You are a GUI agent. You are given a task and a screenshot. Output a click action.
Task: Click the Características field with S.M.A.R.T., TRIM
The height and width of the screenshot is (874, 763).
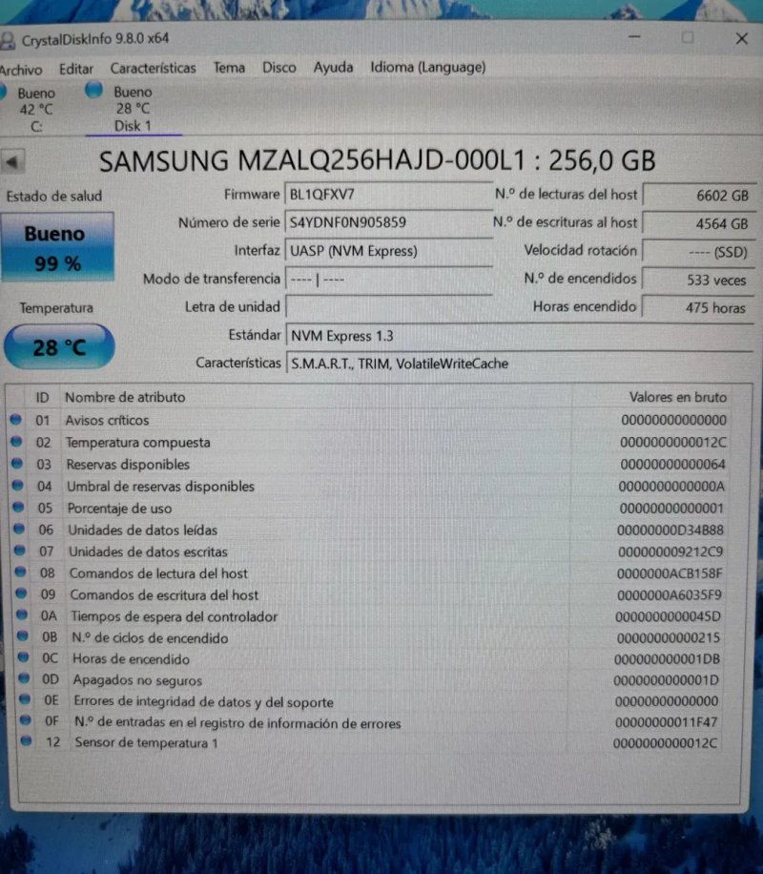520,364
